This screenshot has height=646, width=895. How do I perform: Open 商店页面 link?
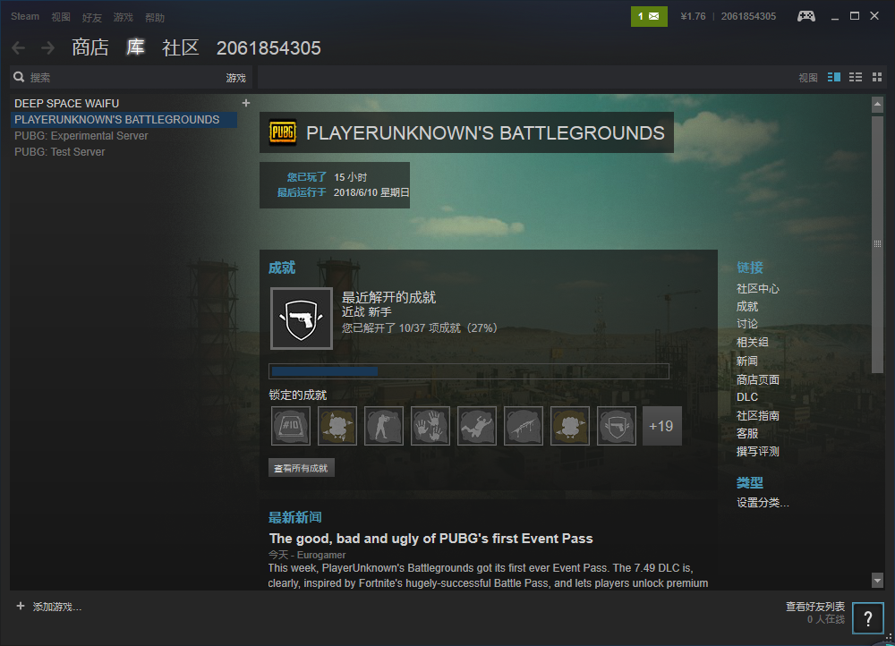click(757, 379)
